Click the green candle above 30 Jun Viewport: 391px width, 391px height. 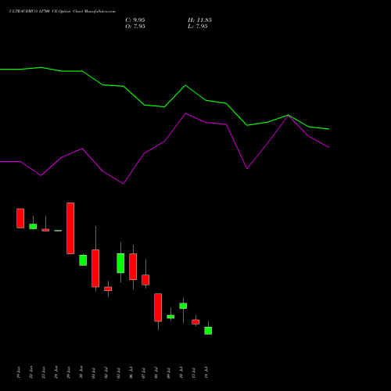[83, 260]
